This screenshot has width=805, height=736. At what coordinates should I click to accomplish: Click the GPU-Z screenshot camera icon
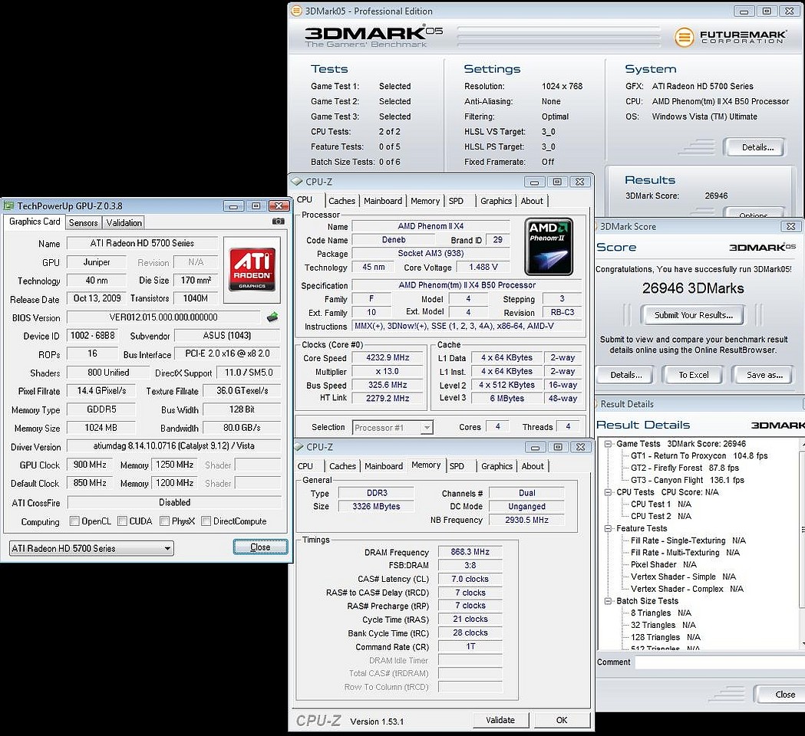[278, 222]
